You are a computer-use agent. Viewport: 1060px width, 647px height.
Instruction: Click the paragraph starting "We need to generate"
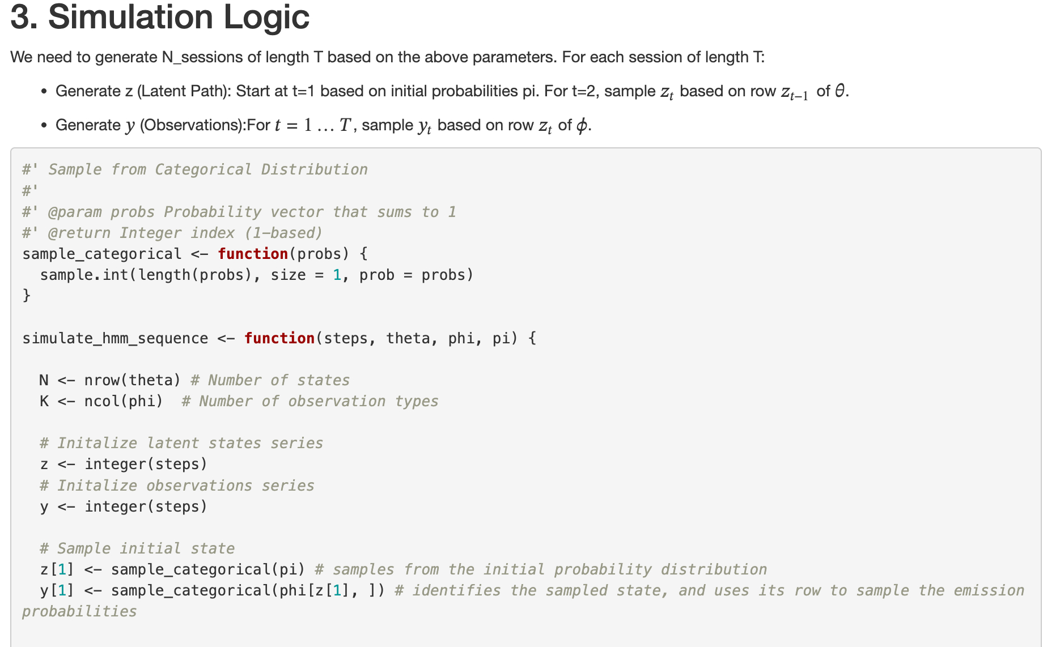pos(387,57)
